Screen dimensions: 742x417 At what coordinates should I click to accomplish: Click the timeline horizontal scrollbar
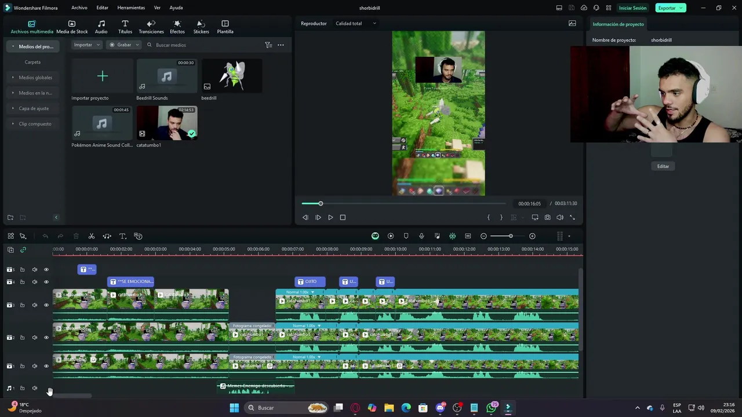pyautogui.click(x=72, y=396)
